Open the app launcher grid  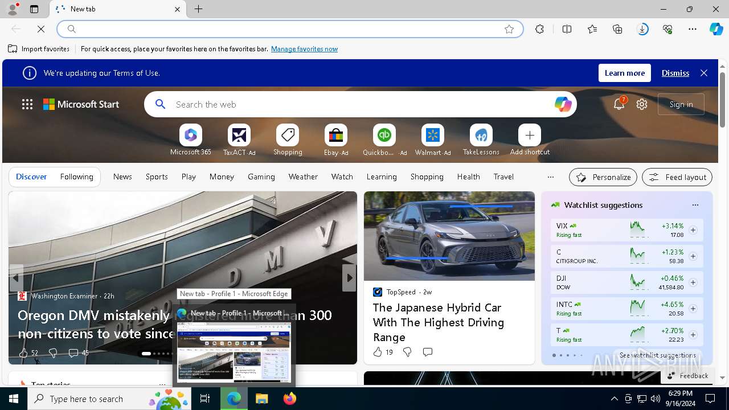pyautogui.click(x=27, y=104)
